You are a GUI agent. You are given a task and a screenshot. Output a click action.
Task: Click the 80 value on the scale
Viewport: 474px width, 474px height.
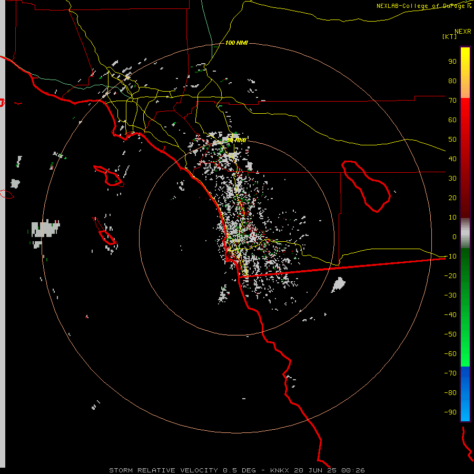[452, 81]
